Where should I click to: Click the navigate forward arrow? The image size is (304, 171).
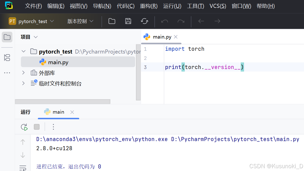point(217,21)
